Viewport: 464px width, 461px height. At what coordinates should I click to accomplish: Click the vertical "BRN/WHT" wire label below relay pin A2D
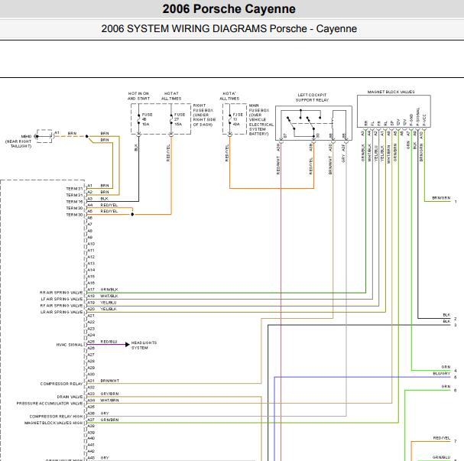[x=330, y=165]
